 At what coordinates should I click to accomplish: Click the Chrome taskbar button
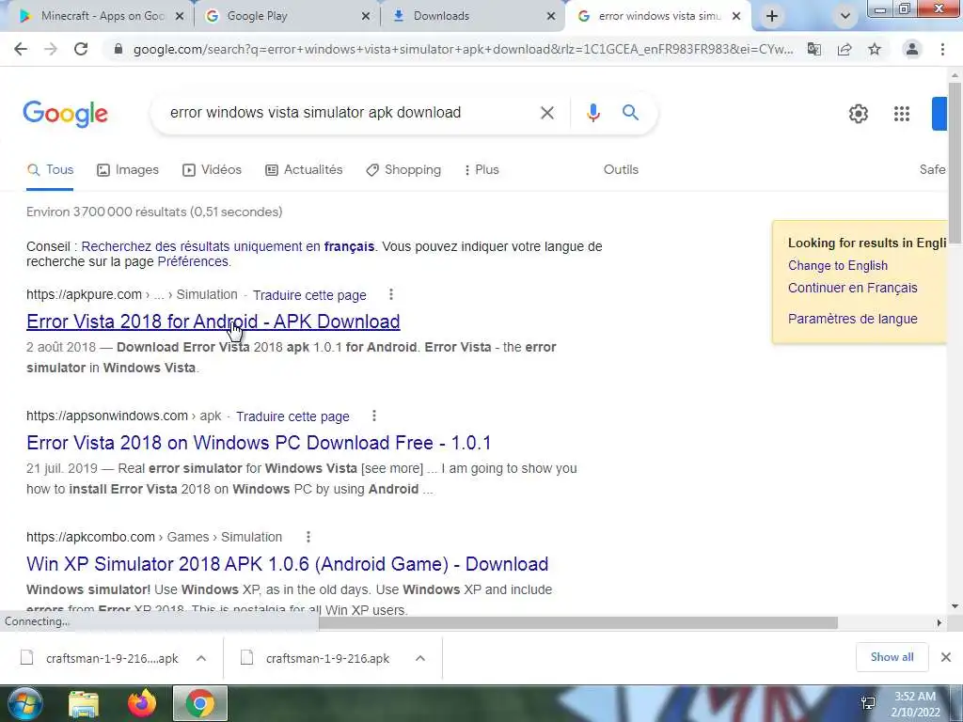[200, 703]
